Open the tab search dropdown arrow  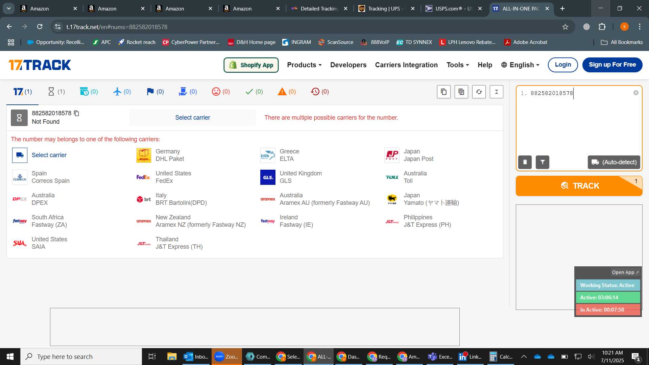(9, 8)
